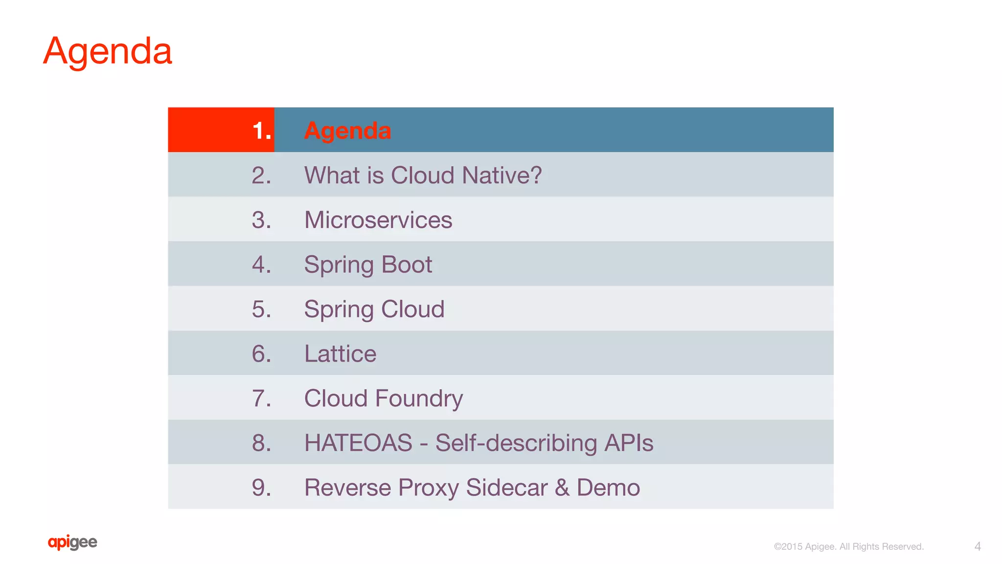Click the number 7 in agenda list

(261, 398)
